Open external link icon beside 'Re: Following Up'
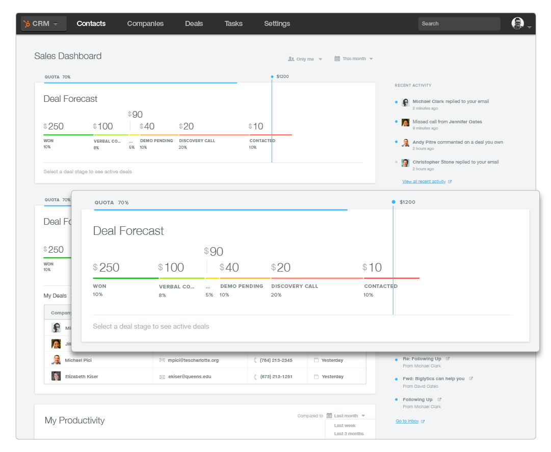Screen dimensions: 551x452 [x=448, y=359]
